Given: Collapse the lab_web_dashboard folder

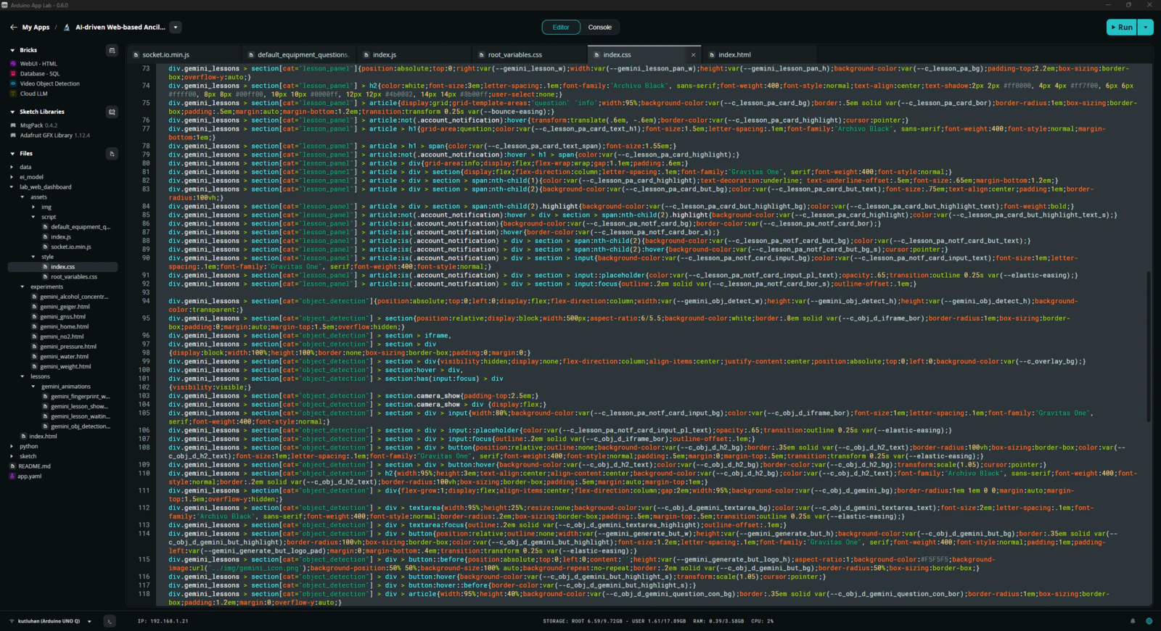Looking at the screenshot, I should [x=12, y=187].
